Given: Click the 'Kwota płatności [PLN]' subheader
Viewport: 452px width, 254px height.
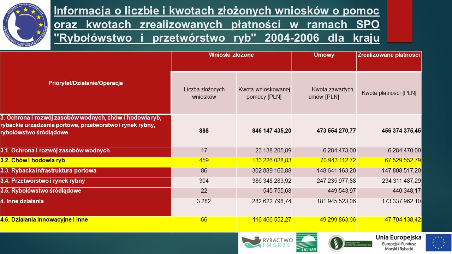Looking at the screenshot, I should (389, 93).
